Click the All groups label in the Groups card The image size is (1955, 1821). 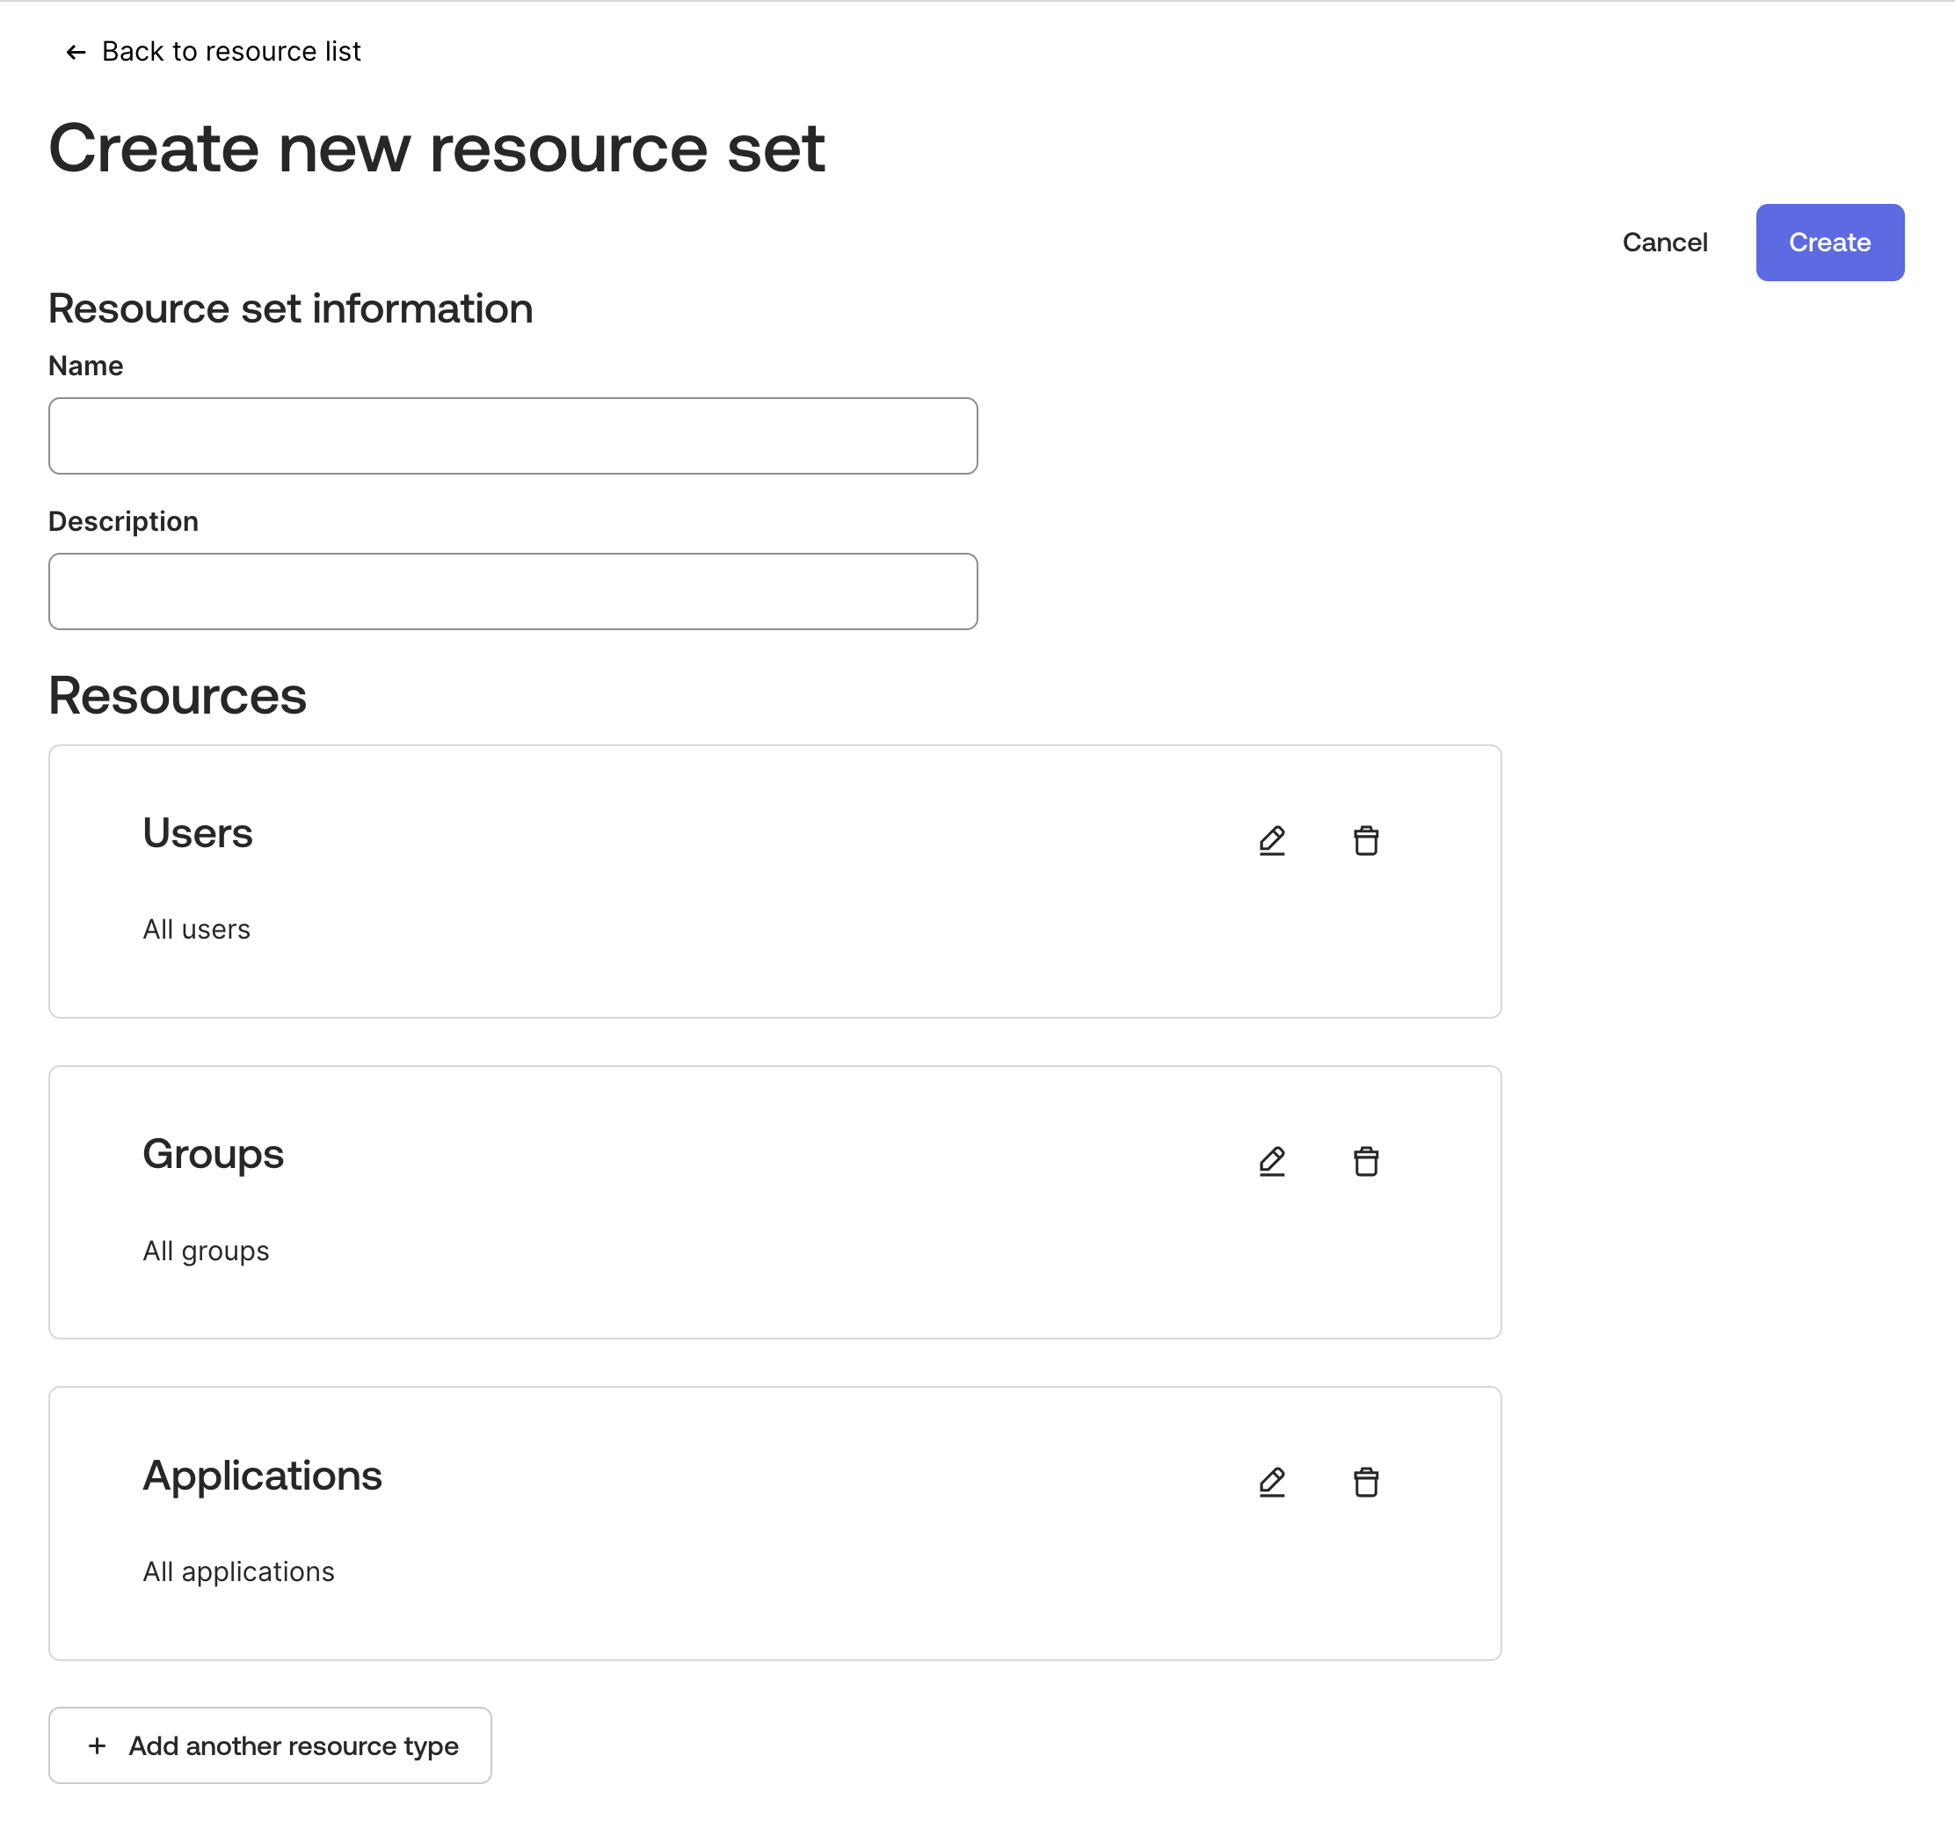click(x=206, y=1250)
